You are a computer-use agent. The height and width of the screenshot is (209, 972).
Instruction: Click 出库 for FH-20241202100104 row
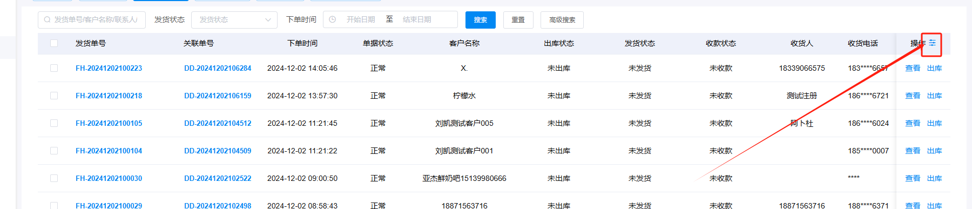click(935, 151)
